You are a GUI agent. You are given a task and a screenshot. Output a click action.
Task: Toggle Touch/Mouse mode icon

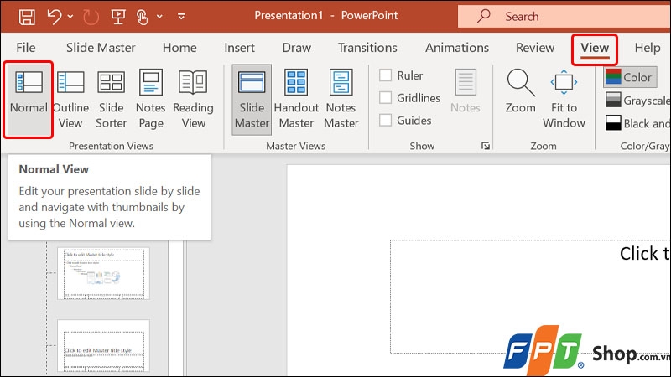(x=142, y=17)
